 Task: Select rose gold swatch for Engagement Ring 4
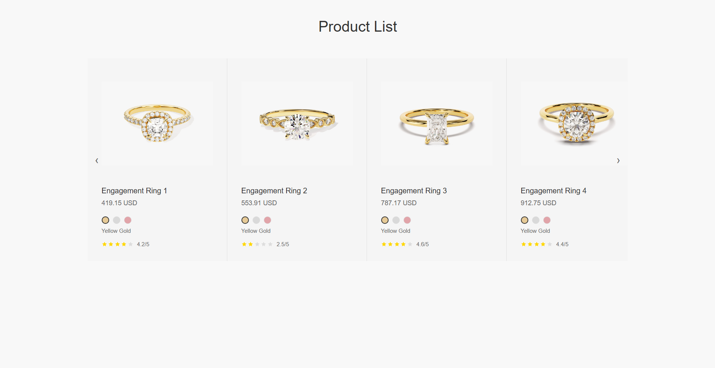coord(547,220)
